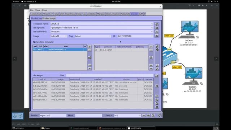
Task: Remove selected row from interface template table
Action: pos(90,50)
